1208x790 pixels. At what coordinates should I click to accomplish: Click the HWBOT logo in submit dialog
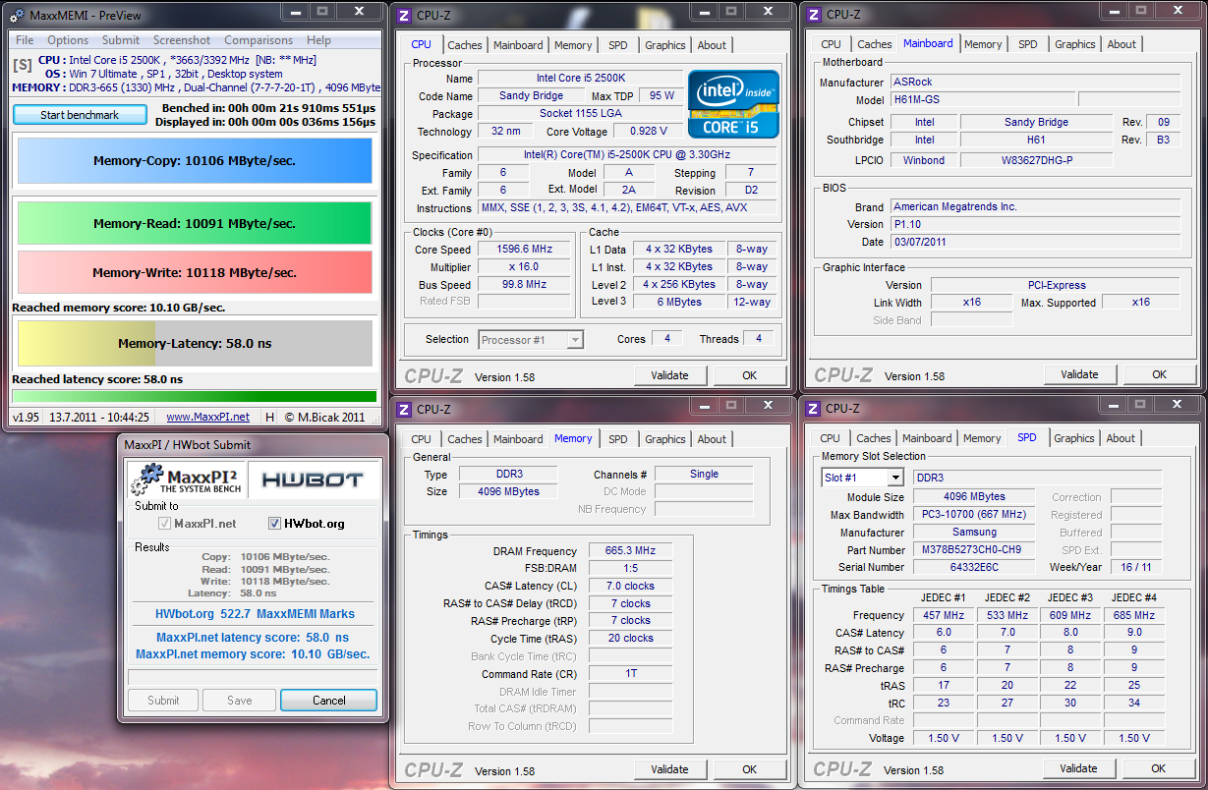tap(312, 480)
